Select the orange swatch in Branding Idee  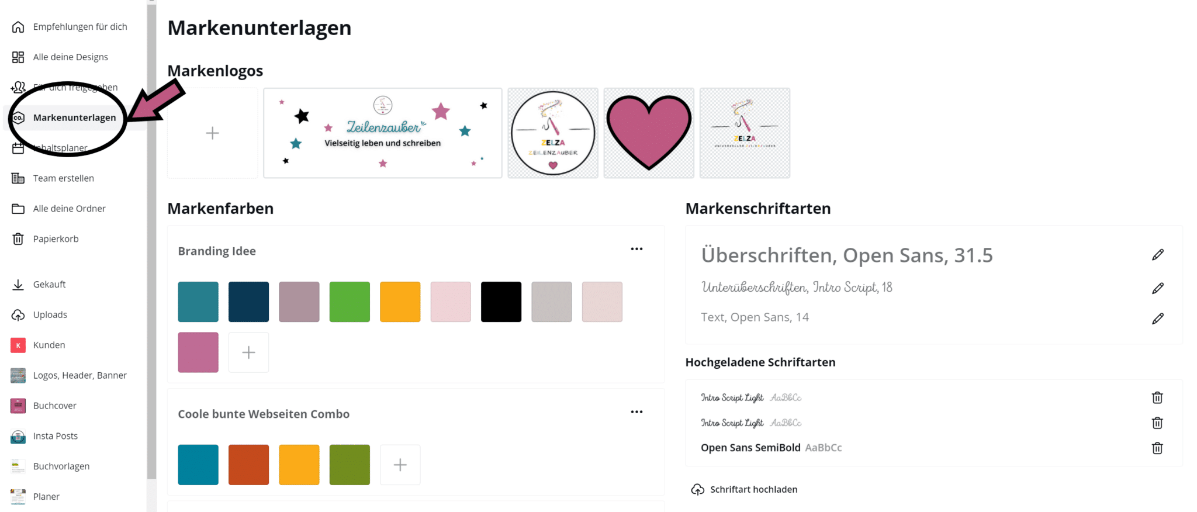pos(400,302)
